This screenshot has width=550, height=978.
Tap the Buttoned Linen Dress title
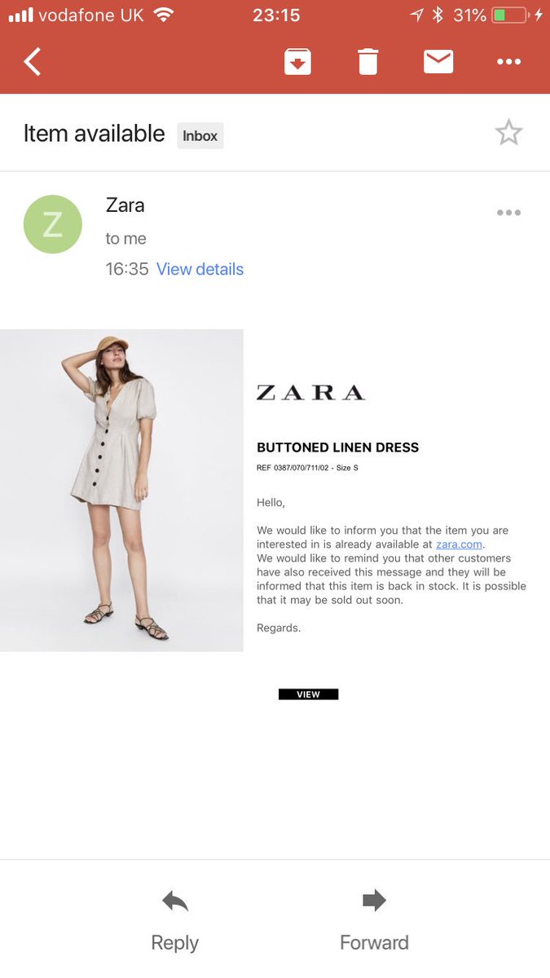click(x=337, y=447)
